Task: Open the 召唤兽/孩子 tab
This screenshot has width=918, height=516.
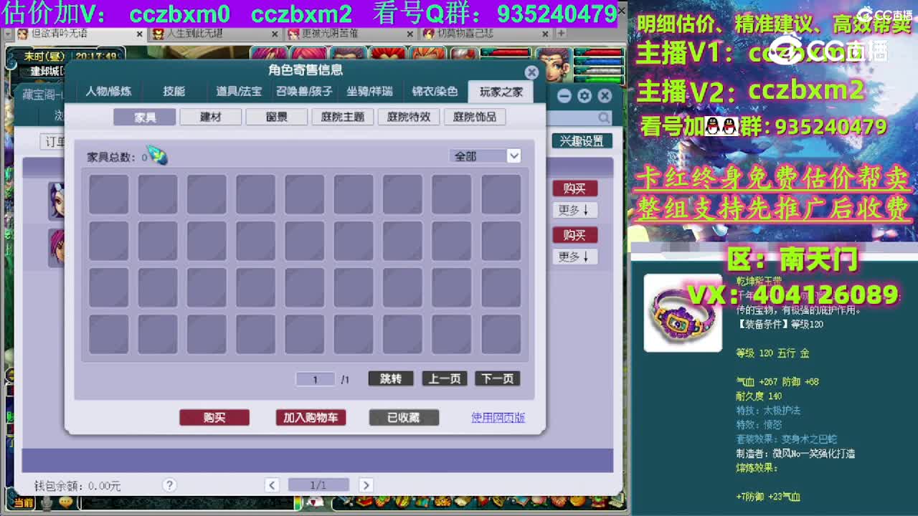Action: pos(304,91)
